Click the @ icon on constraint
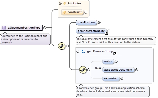The width and height of the screenshot is (158, 98). click(x=64, y=12)
